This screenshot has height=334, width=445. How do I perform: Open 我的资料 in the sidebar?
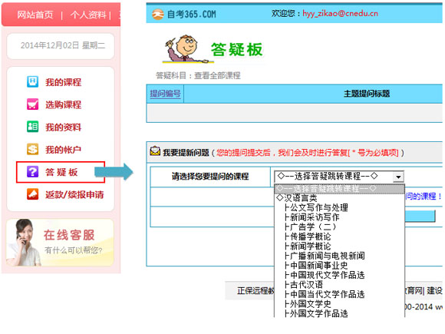(63, 127)
